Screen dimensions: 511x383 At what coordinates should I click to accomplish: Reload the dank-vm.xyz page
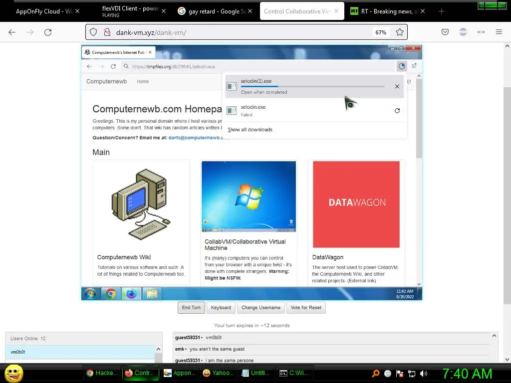48,32
